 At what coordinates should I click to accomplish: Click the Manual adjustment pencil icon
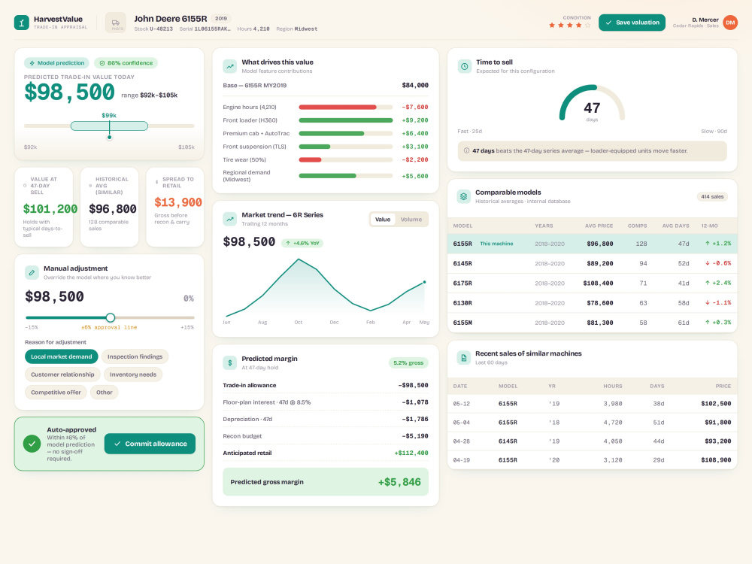click(32, 272)
